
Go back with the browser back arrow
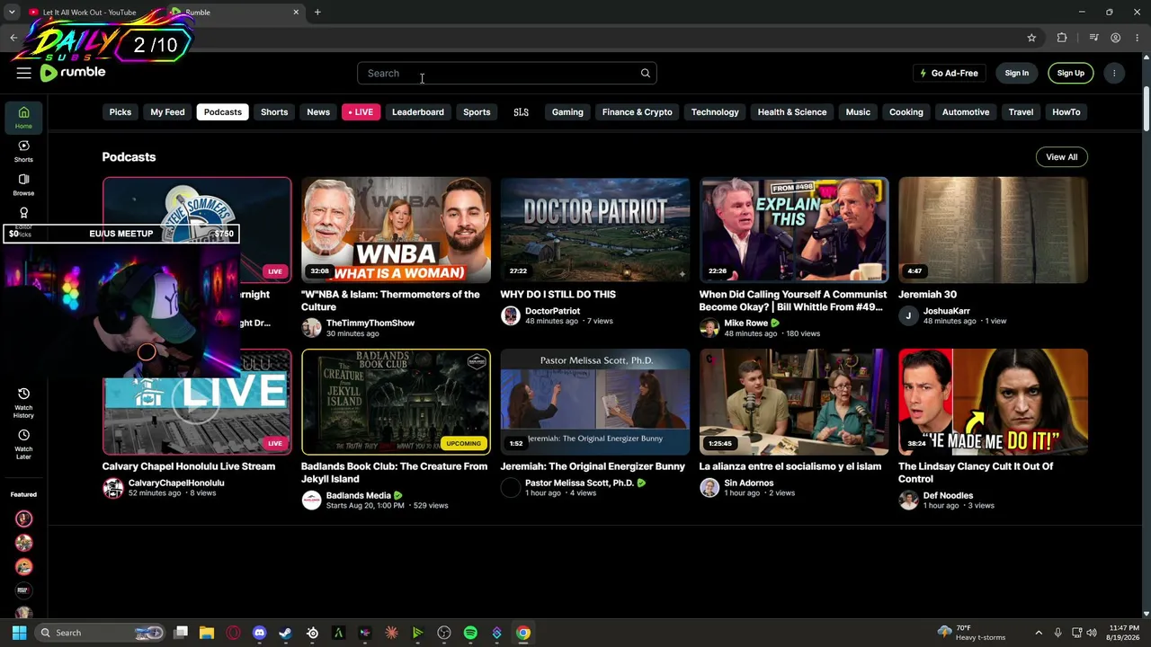[13, 38]
